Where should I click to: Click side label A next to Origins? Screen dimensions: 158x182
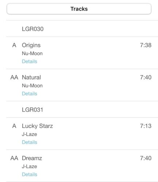coord(14,45)
